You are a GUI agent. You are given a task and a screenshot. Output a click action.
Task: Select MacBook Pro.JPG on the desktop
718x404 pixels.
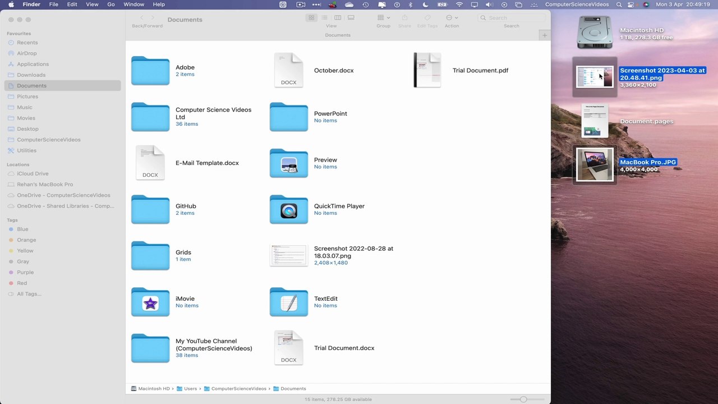595,166
